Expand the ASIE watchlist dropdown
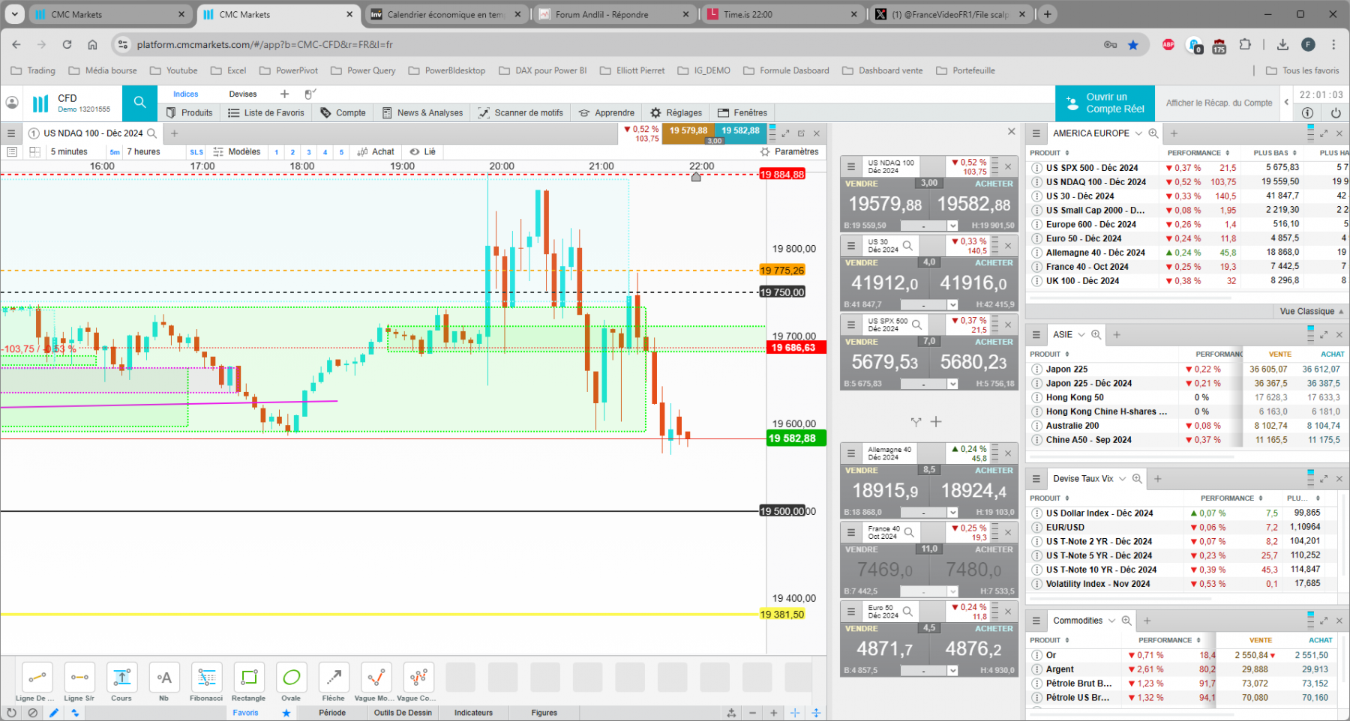Image resolution: width=1350 pixels, height=721 pixels. pos(1081,335)
